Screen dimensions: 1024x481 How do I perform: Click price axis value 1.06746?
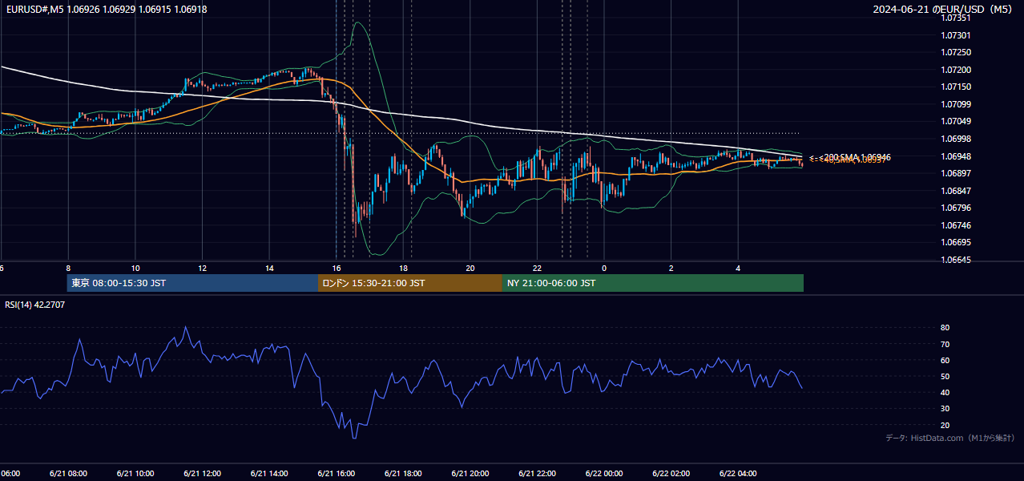[956, 225]
